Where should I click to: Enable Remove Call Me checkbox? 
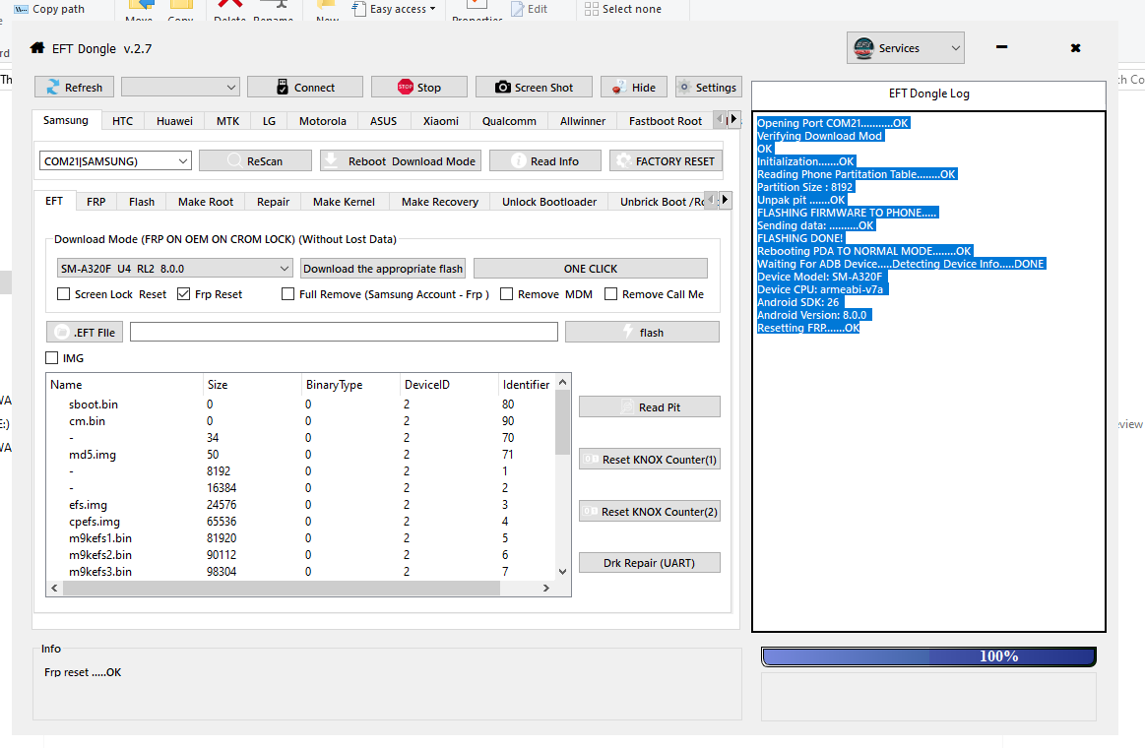610,294
